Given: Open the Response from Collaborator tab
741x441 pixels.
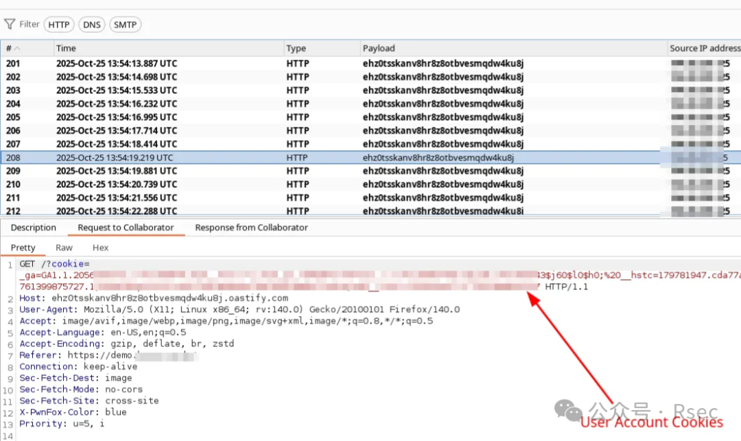Looking at the screenshot, I should 251,228.
